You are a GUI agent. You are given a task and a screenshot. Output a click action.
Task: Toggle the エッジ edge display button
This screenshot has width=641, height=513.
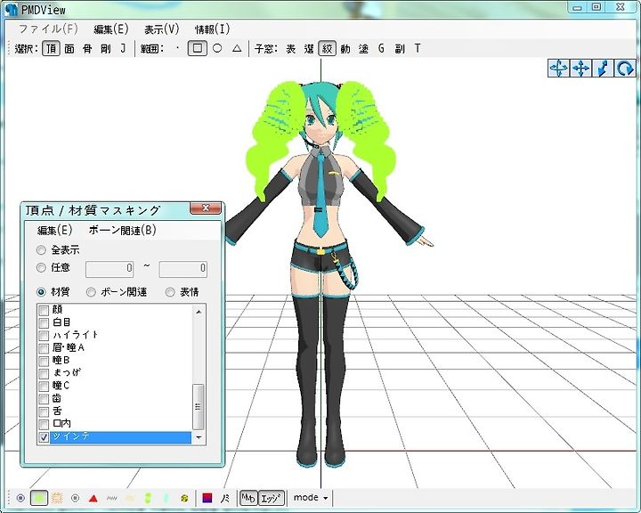[271, 498]
